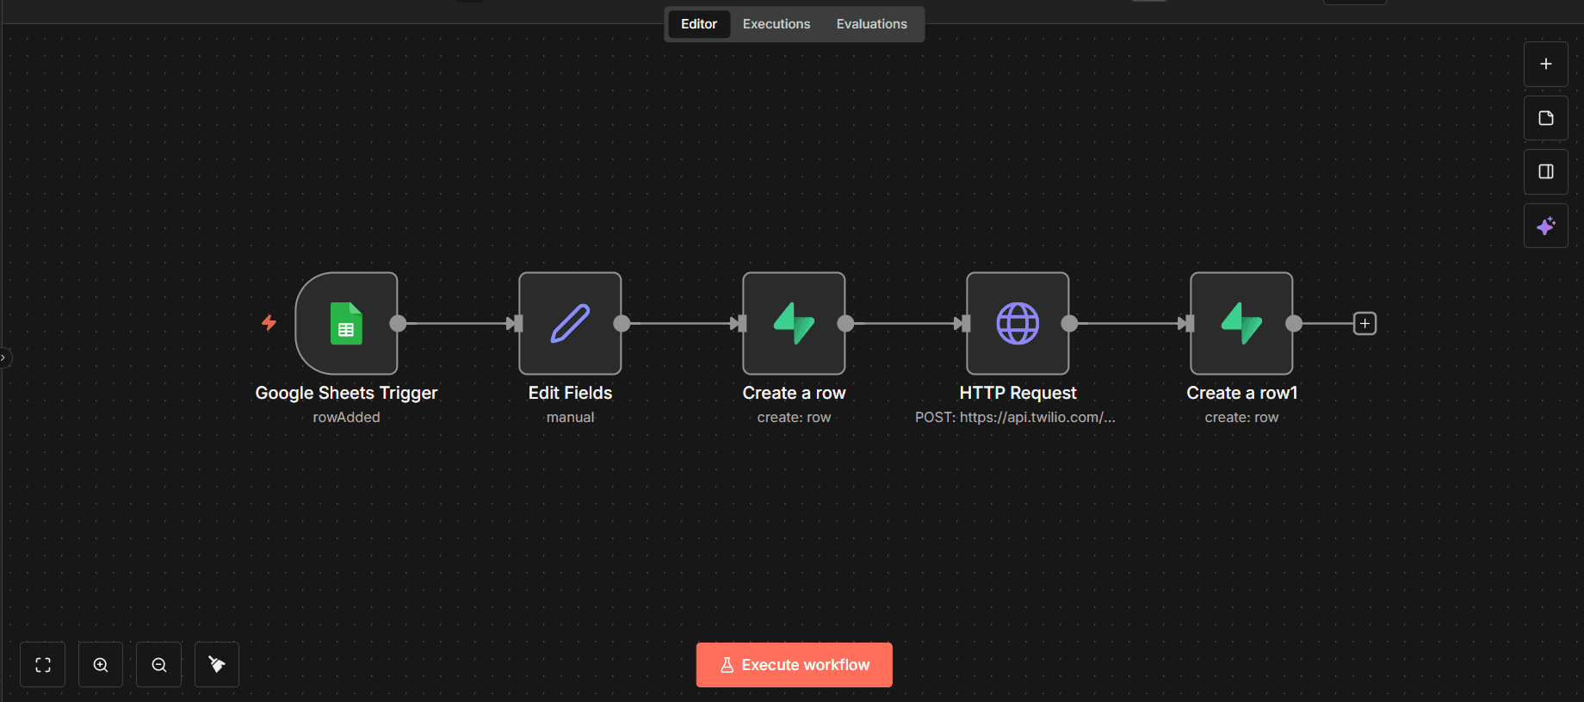Screen dimensions: 1584x702
Task: Click the 'Edit Fields' node label
Action: [x=570, y=393]
